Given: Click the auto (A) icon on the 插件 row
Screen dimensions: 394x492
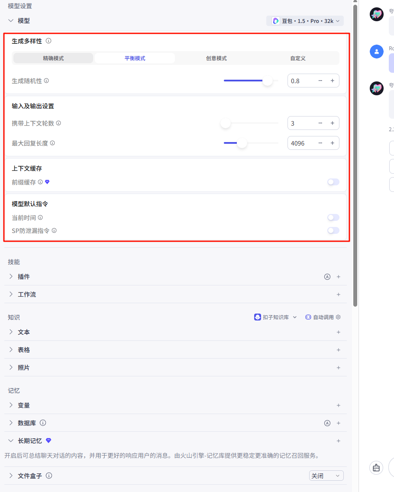Looking at the screenshot, I should [327, 276].
